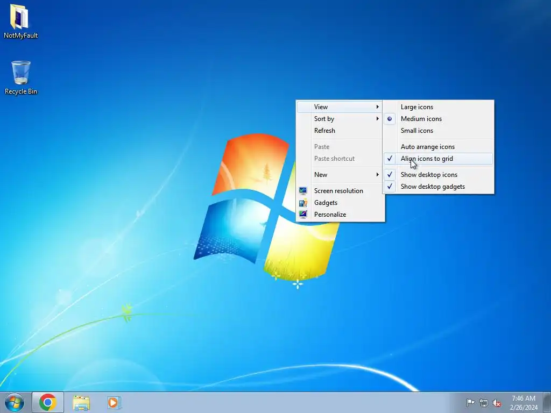Open the View context menu entry
551x413 pixels.
pos(340,107)
